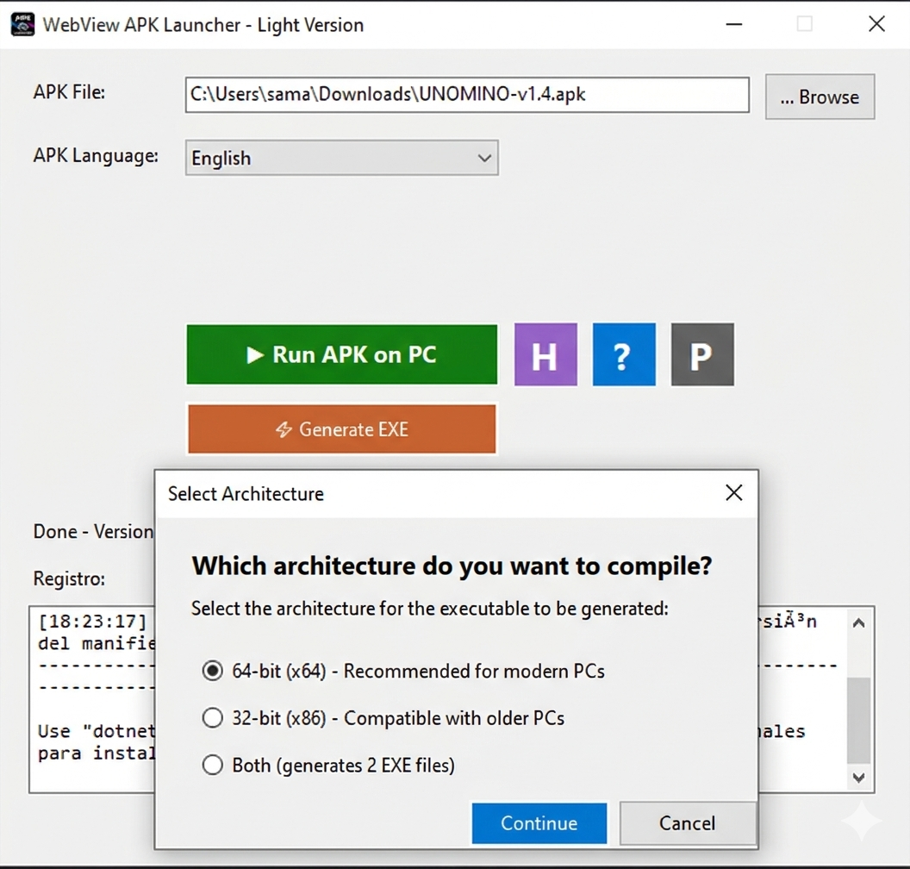Viewport: 910px width, 869px height.
Task: Click the 'APK File:' label
Action: click(x=69, y=91)
